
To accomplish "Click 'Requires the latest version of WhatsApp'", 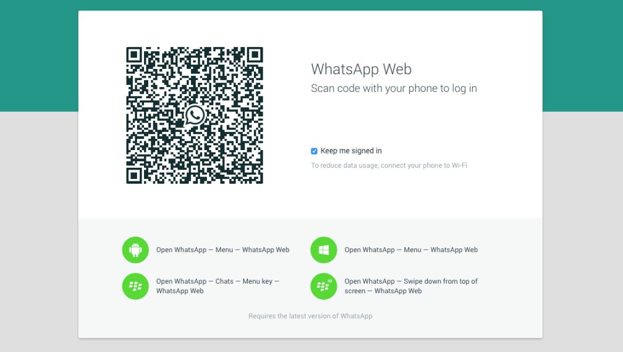I will pos(310,316).
